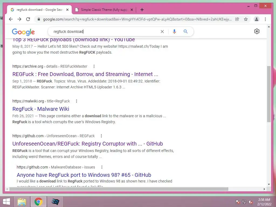Click the github.com UnforeseenOcean breadcrumb
Image resolution: width=276 pixels, height=207 pixels.
click(53, 136)
